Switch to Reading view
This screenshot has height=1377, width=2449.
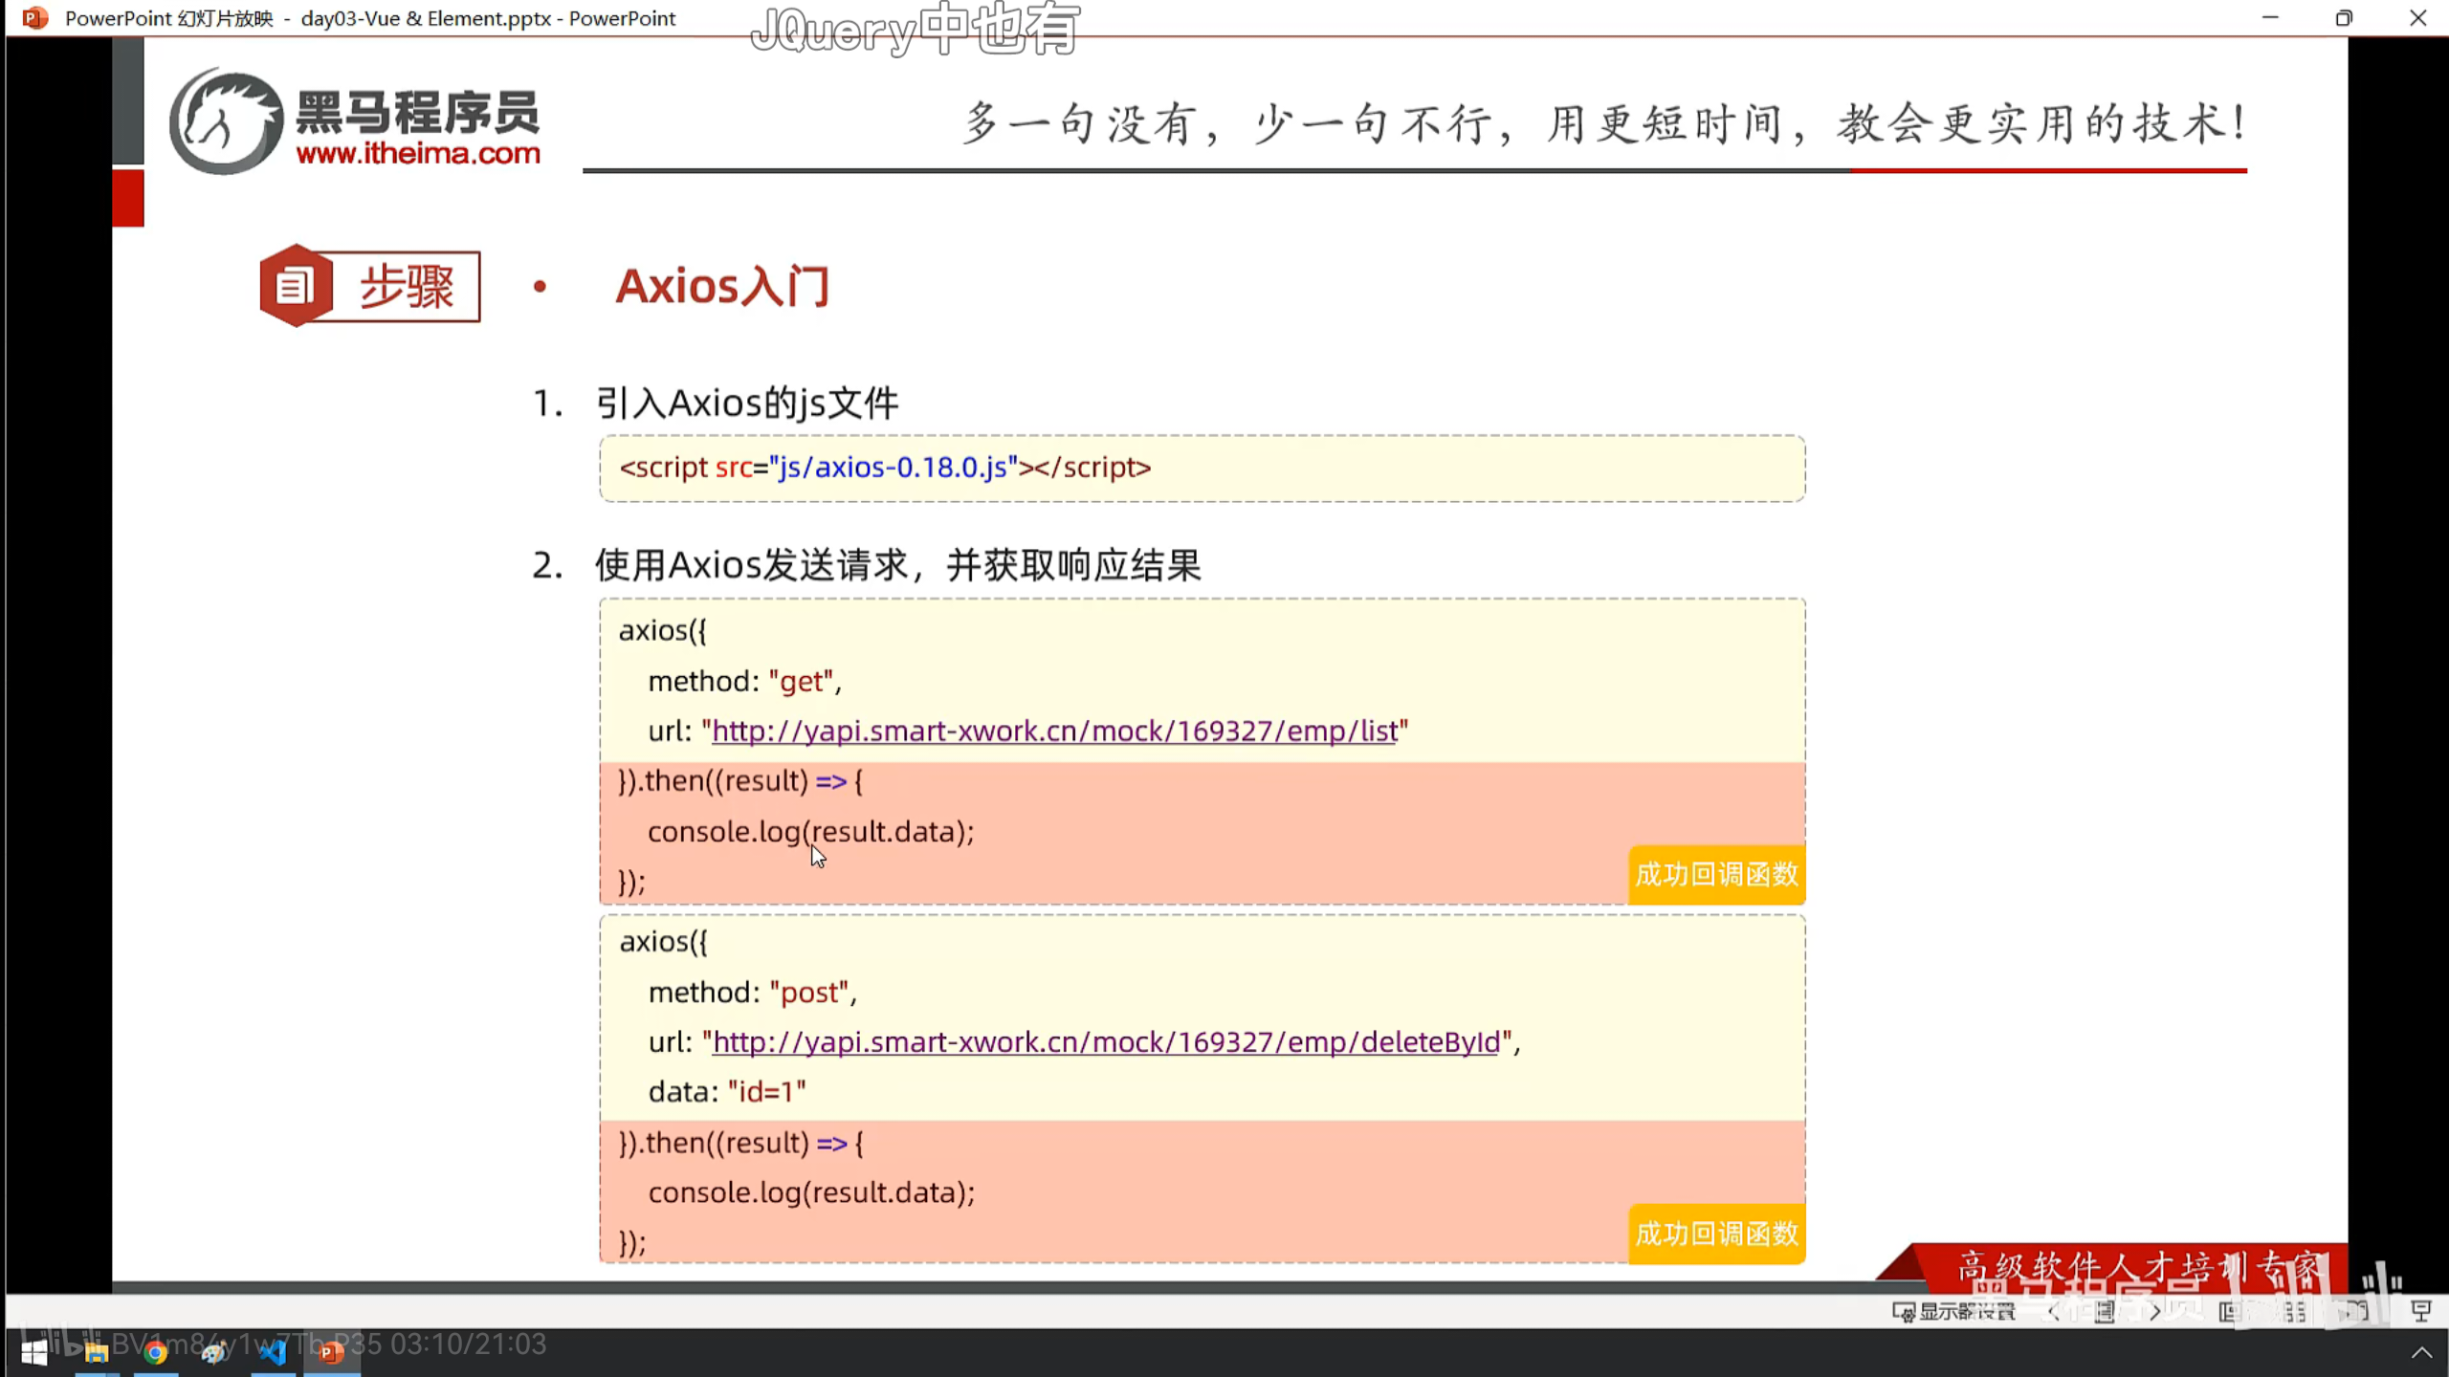coord(2357,1311)
